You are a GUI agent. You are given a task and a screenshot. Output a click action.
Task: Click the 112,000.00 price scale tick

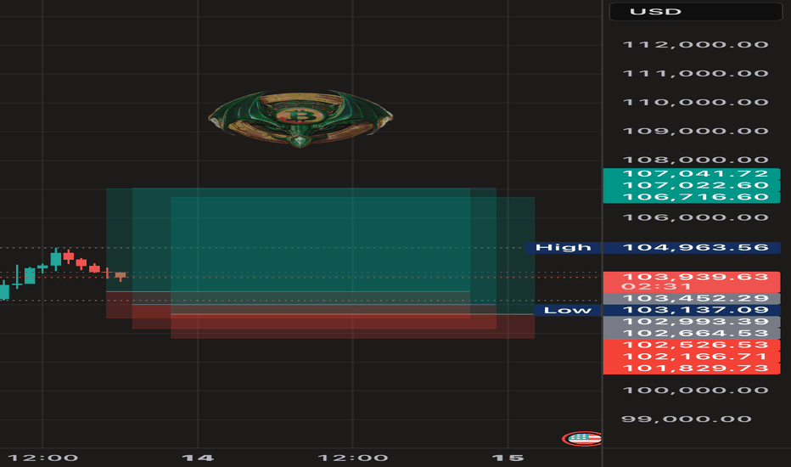tap(696, 44)
